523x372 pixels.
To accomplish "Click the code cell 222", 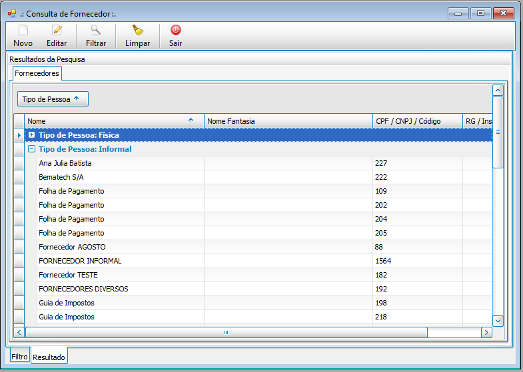I will click(418, 177).
